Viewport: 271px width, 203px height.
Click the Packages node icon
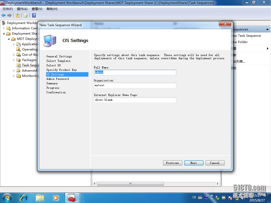coord(19,60)
